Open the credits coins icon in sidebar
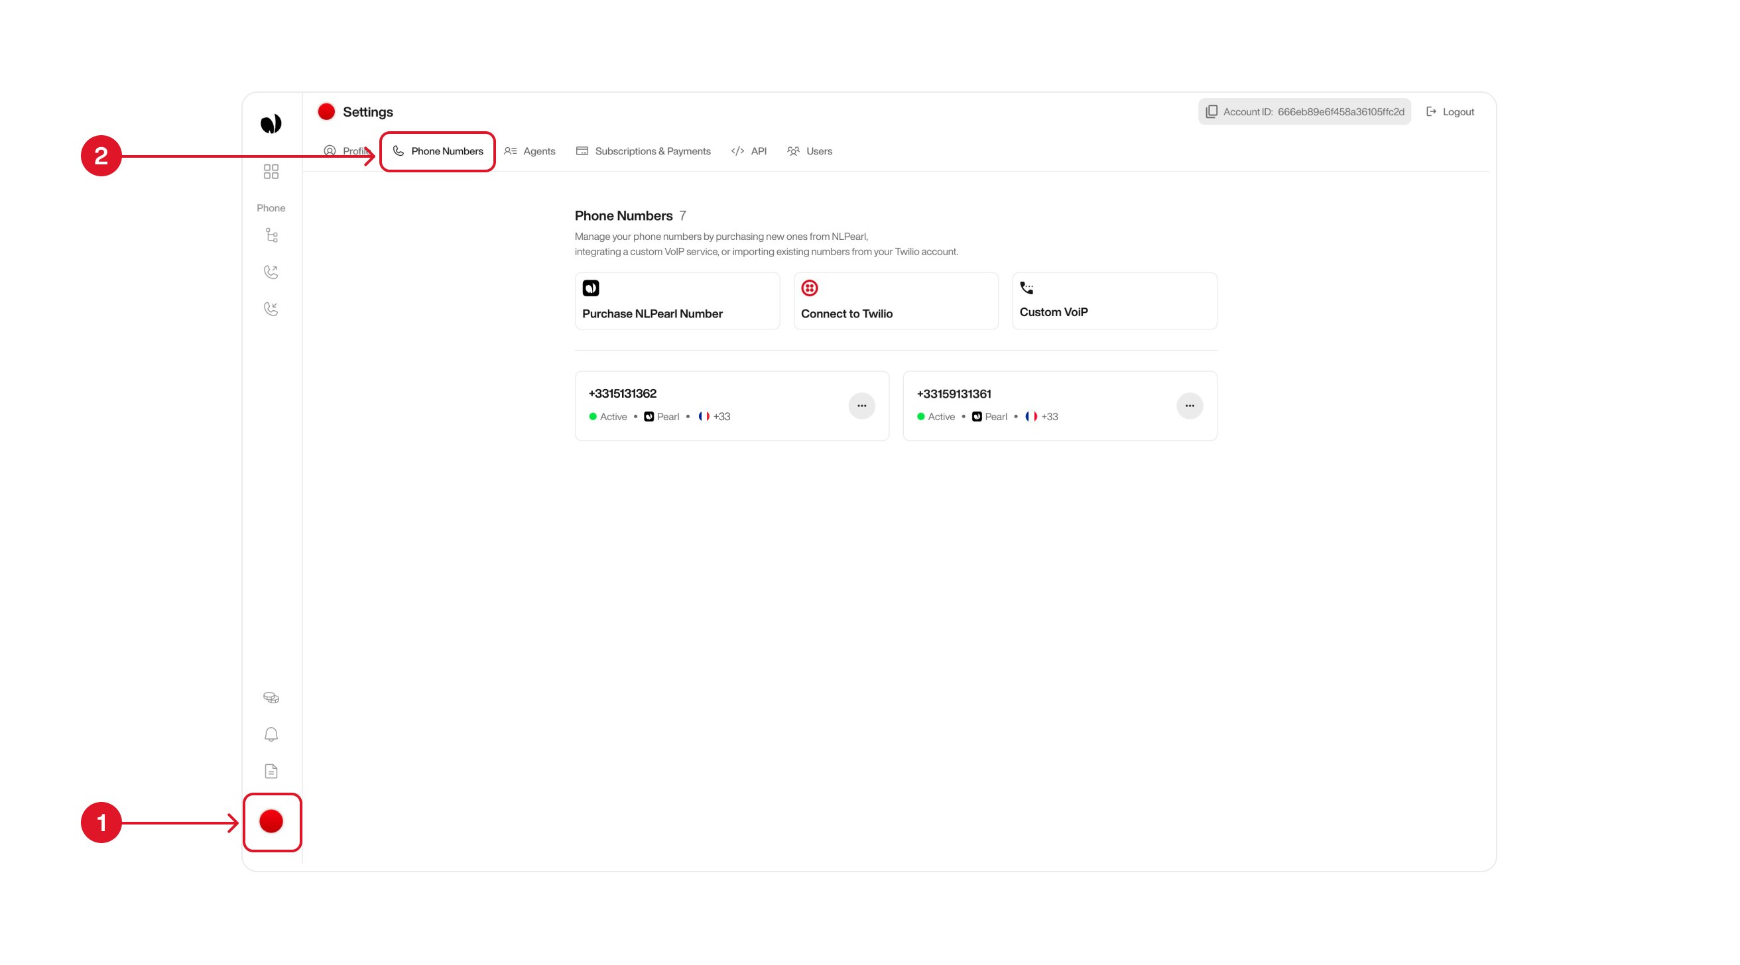1740x965 pixels. coord(271,698)
